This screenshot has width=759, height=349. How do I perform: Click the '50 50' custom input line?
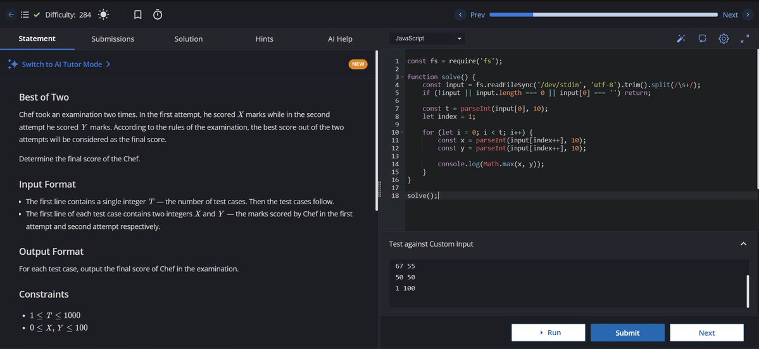pos(405,277)
